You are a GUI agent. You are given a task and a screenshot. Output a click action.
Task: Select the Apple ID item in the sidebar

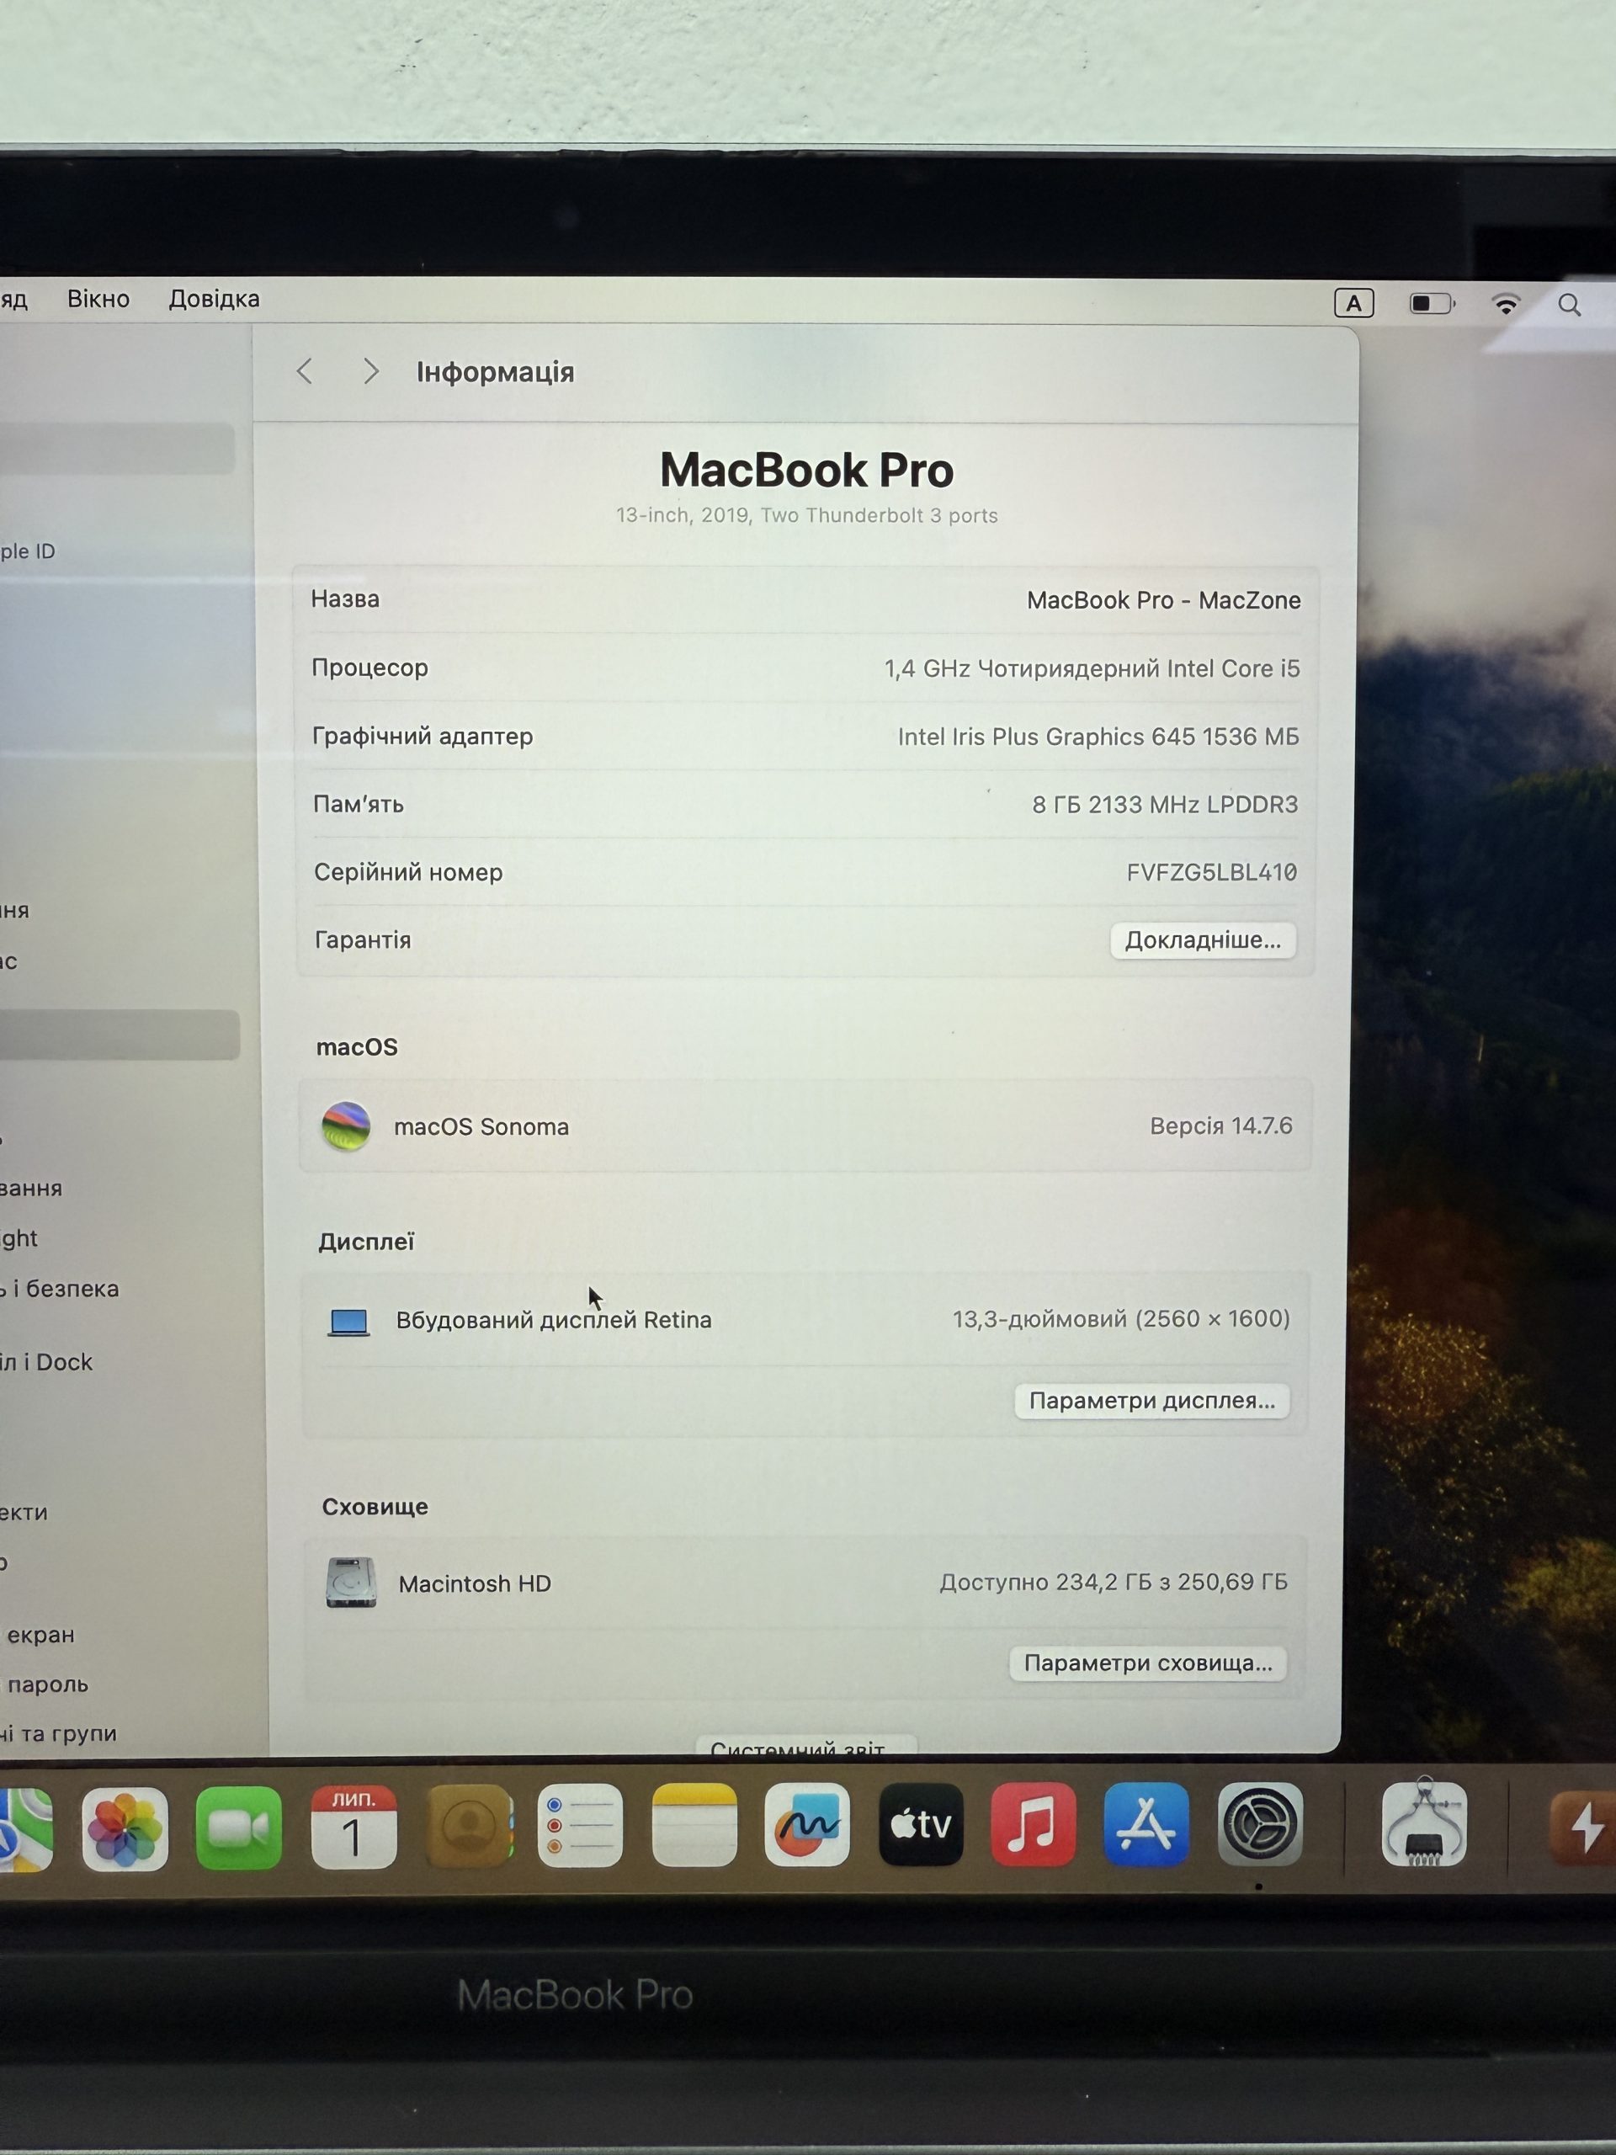point(27,551)
